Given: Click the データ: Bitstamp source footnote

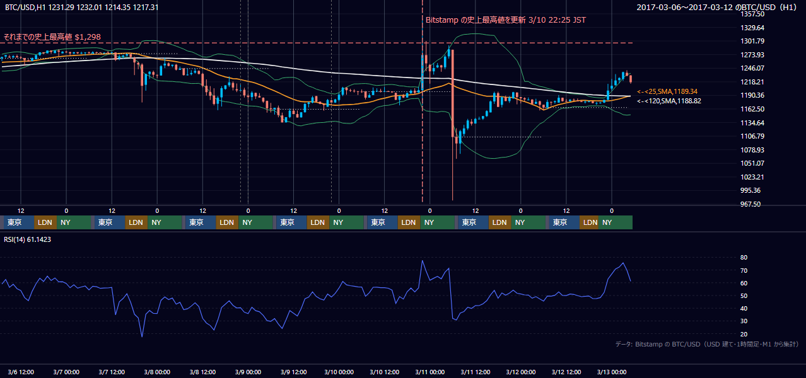Looking at the screenshot, I should point(707,344).
